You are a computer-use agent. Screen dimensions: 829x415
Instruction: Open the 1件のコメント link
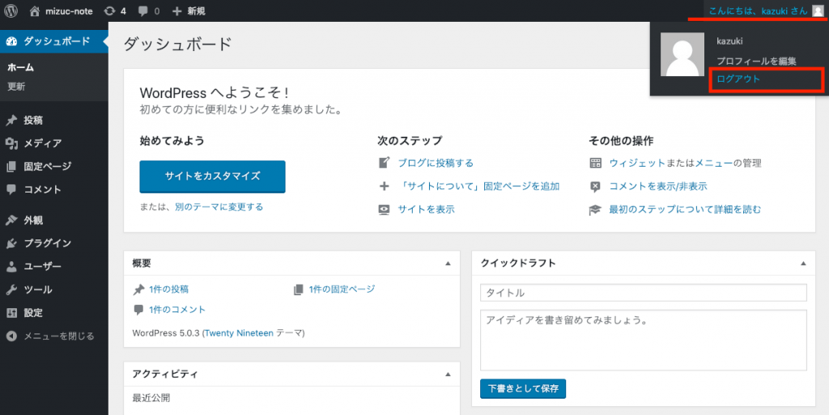pos(177,310)
